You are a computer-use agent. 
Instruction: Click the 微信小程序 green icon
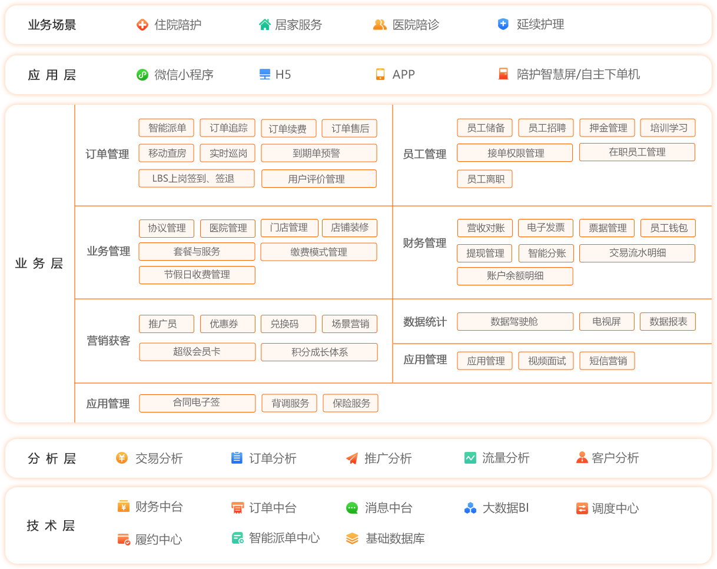coord(142,75)
